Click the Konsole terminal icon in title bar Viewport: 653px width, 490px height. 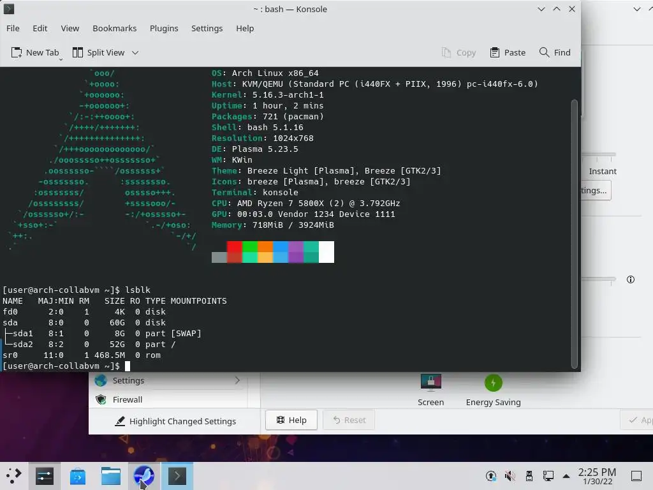pos(9,9)
